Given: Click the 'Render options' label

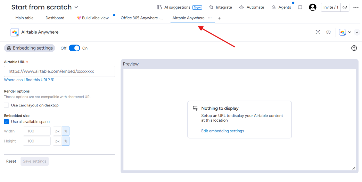Looking at the screenshot, I should coord(17,91).
